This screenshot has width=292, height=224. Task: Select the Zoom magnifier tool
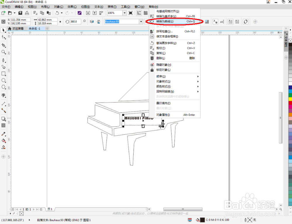coord(3,52)
